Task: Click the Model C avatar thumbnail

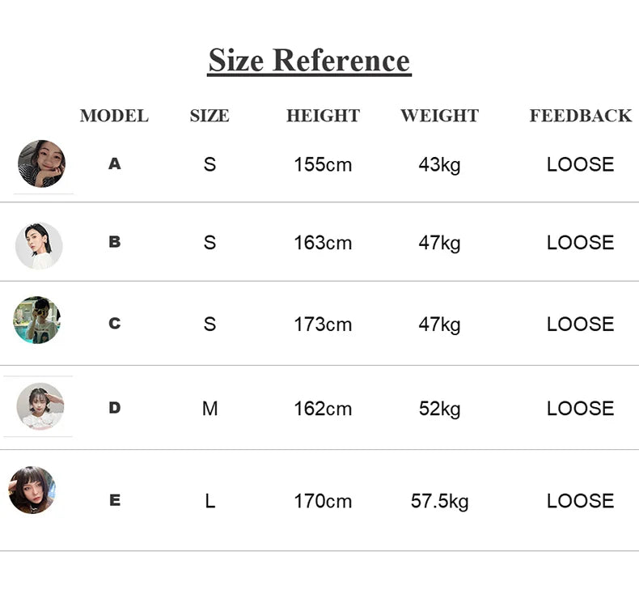Action: tap(37, 320)
